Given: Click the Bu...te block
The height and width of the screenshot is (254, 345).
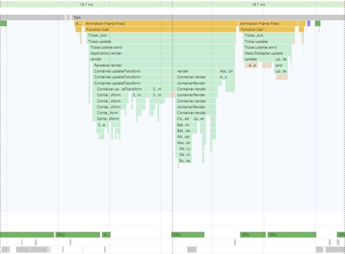Looking at the screenshot, I should tap(184, 161).
